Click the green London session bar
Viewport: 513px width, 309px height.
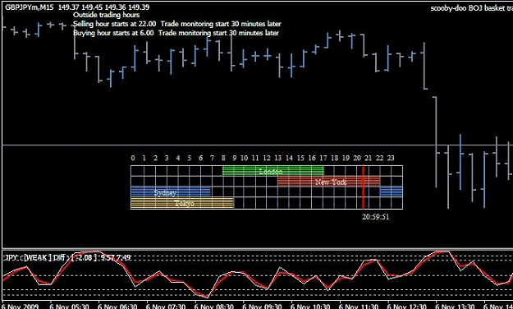click(273, 171)
